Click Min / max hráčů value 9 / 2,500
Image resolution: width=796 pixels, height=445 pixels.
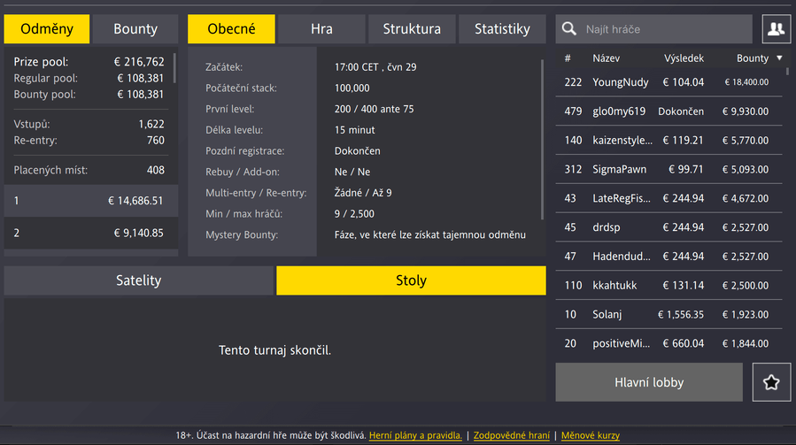(354, 214)
